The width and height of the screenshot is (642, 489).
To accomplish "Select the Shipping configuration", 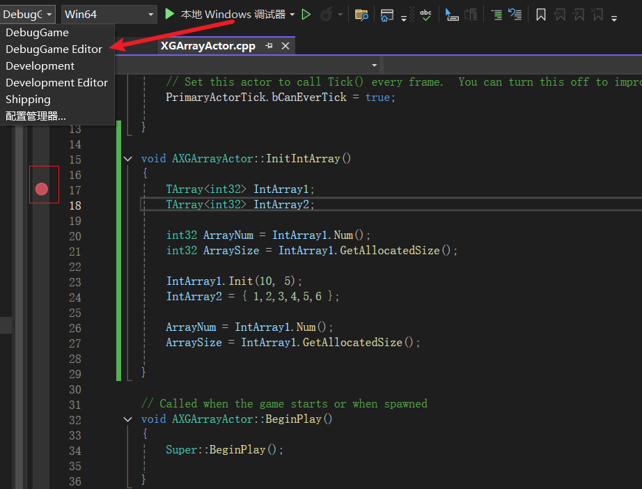I will 57,100.
